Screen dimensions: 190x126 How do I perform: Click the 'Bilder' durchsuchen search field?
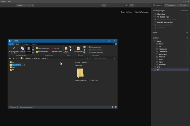(104, 58)
